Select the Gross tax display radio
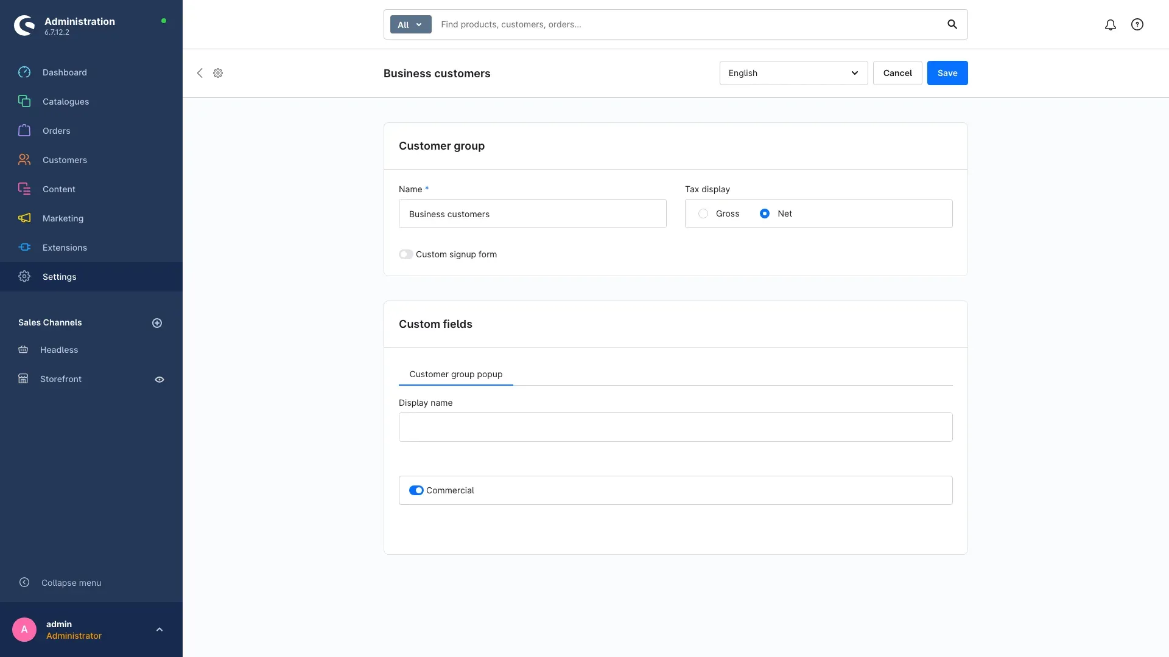 pyautogui.click(x=703, y=214)
